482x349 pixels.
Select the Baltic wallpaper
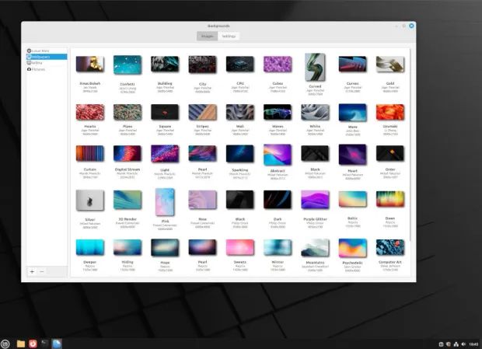click(353, 199)
